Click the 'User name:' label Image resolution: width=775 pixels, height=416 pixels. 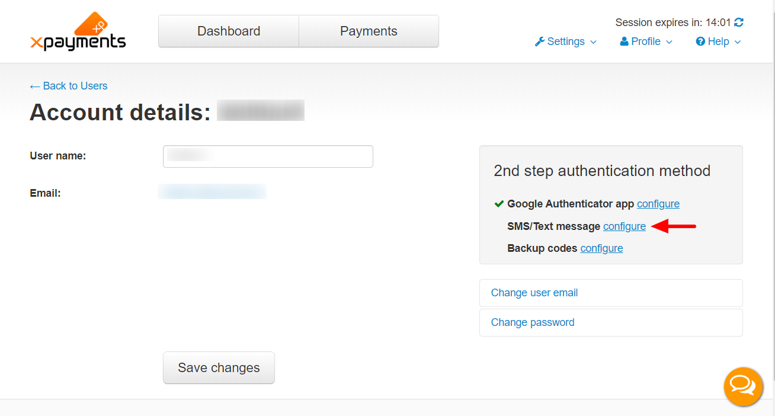58,156
